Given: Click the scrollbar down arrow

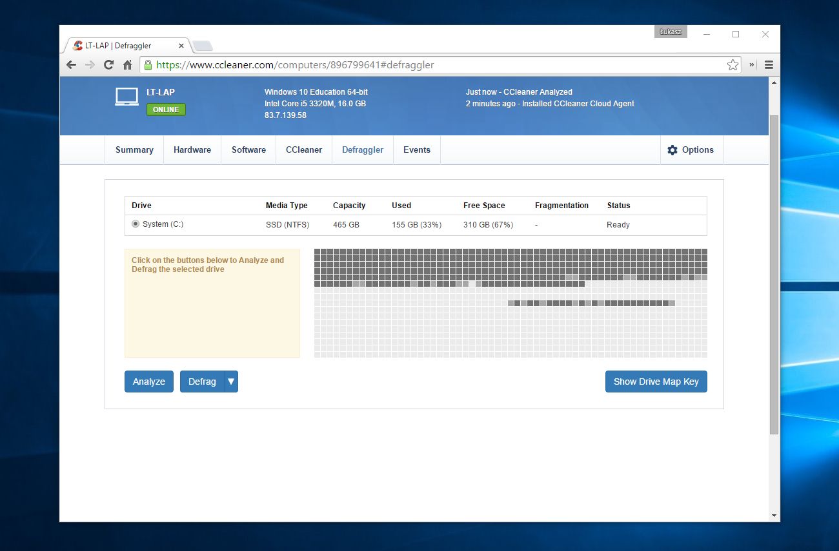Looking at the screenshot, I should tap(774, 516).
